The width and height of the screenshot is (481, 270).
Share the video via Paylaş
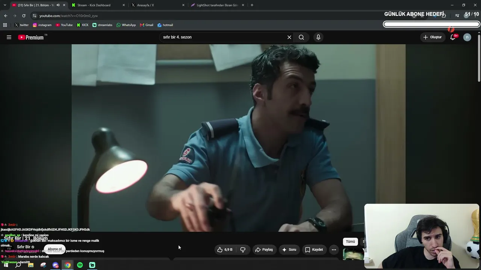[x=264, y=249]
